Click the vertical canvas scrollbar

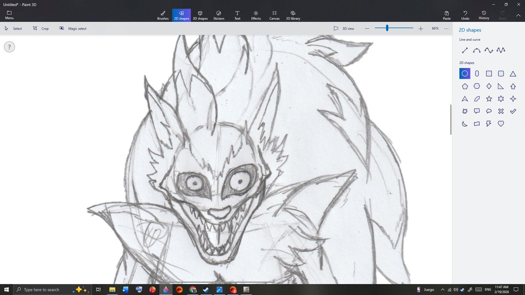[x=451, y=120]
